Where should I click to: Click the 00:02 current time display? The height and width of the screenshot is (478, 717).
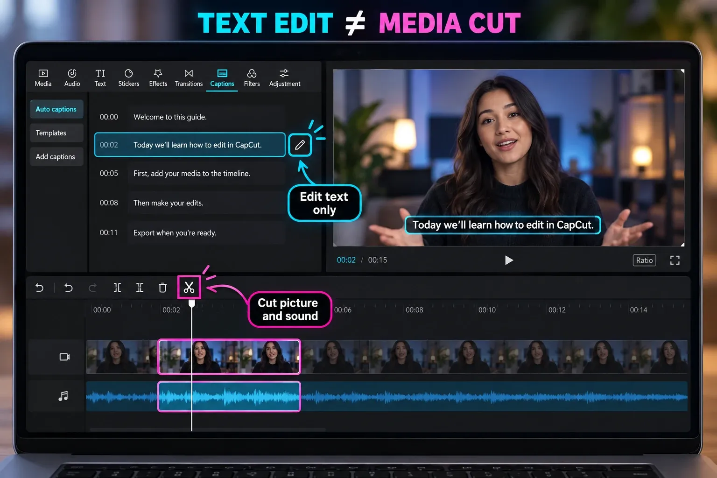coord(346,260)
